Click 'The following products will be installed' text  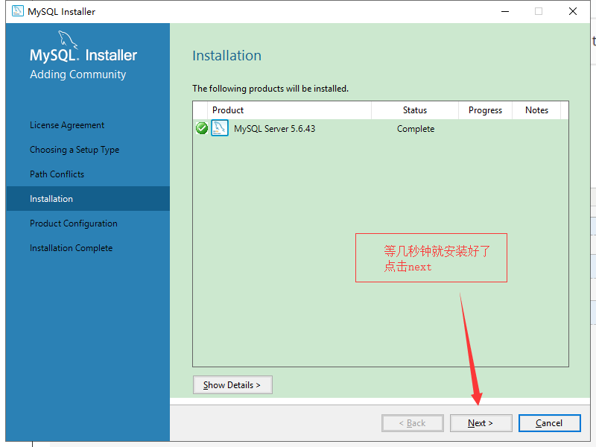270,89
